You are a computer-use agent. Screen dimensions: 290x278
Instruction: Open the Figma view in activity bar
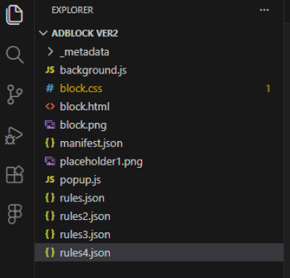pos(15,214)
